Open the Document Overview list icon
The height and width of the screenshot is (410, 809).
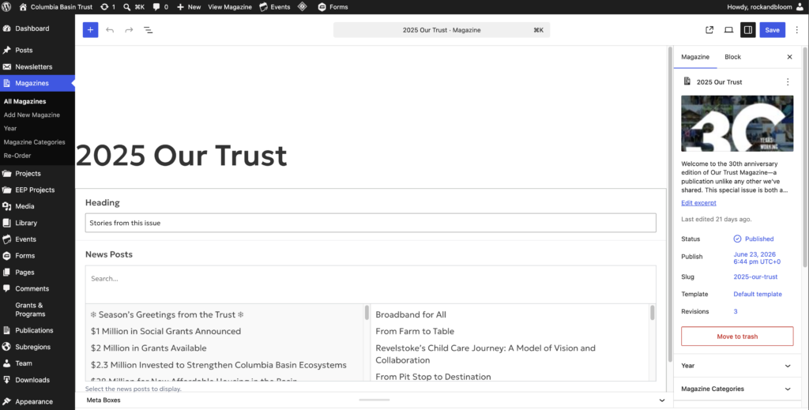(148, 30)
